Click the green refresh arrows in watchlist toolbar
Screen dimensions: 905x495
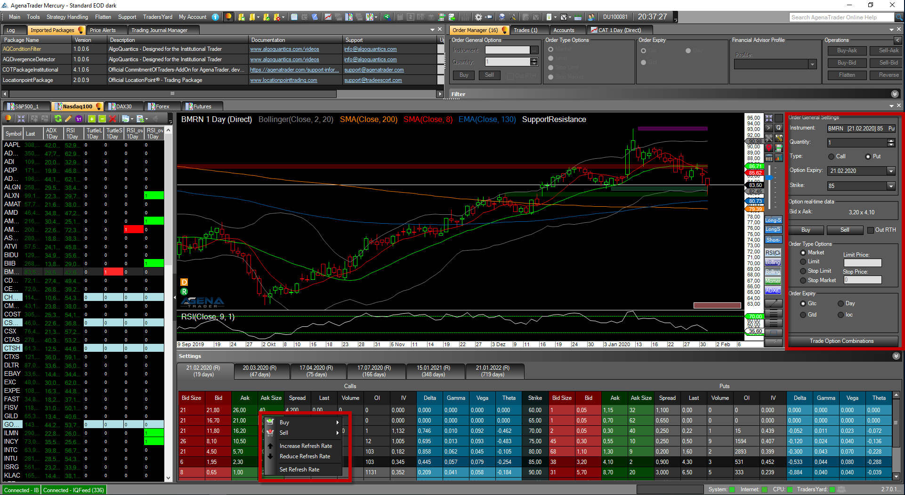point(58,119)
